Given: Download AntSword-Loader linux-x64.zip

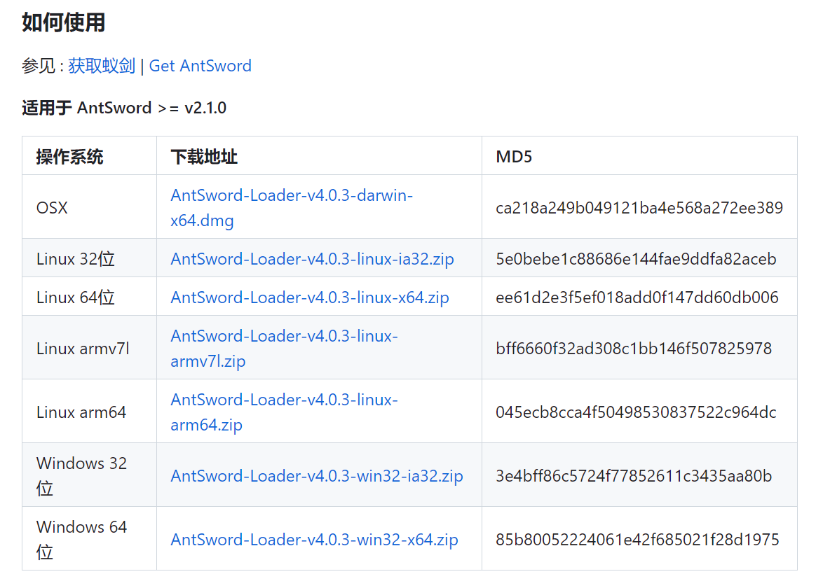Looking at the screenshot, I should (x=309, y=297).
